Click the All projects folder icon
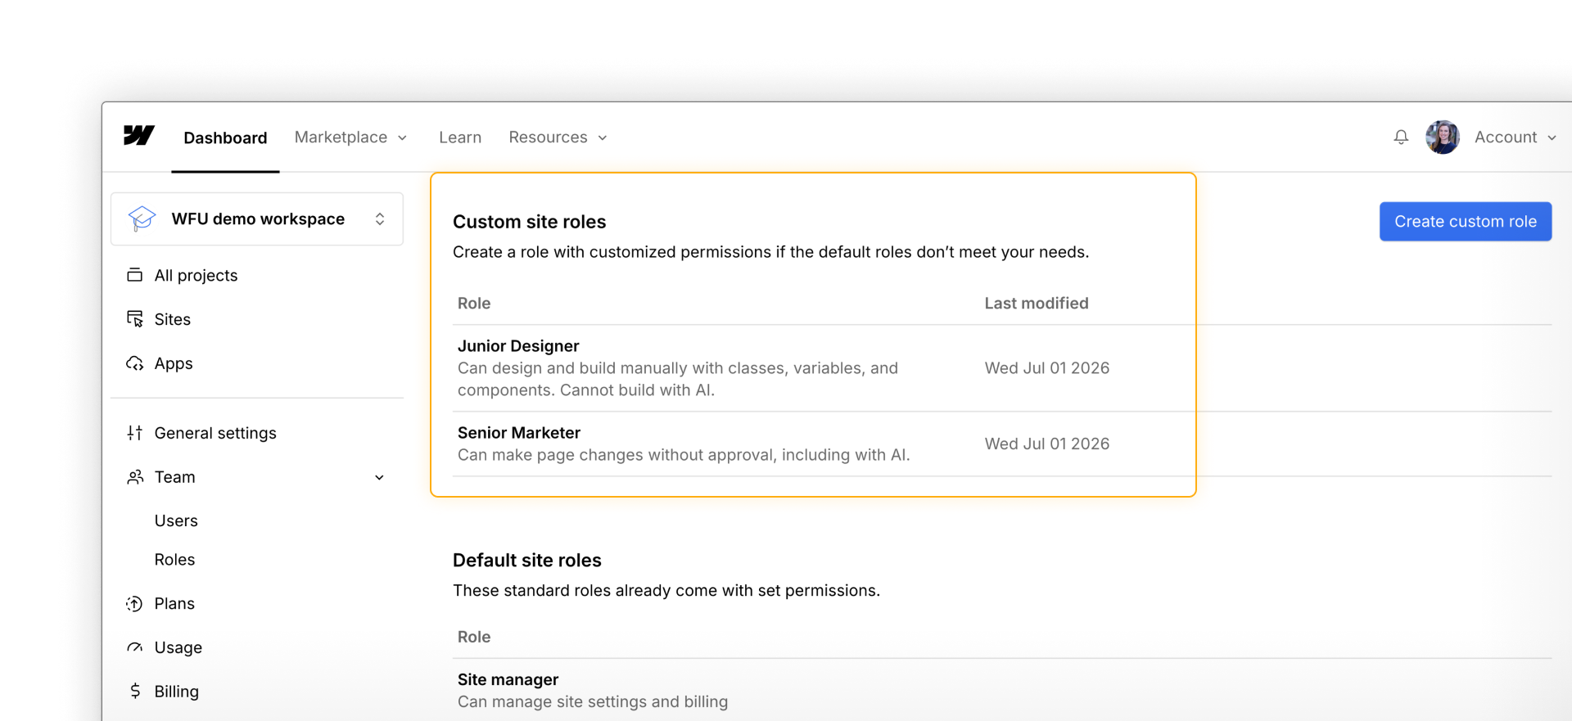Image resolution: width=1572 pixels, height=721 pixels. click(x=135, y=275)
